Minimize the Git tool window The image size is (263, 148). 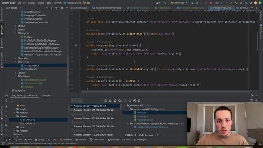coord(256,95)
